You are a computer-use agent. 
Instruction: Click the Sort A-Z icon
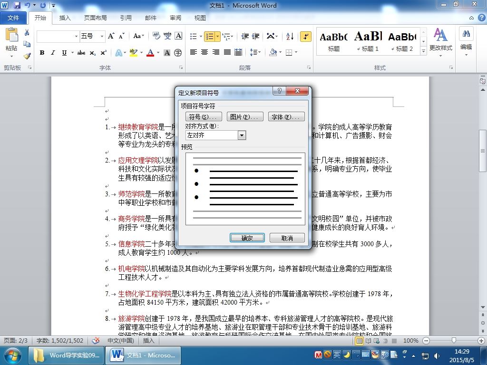[x=290, y=36]
